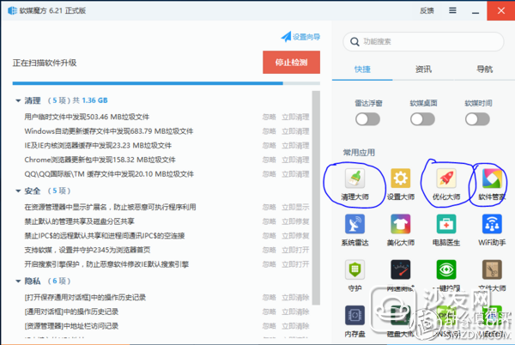Open 反馈 feedback link
The width and height of the screenshot is (515, 345).
(427, 10)
